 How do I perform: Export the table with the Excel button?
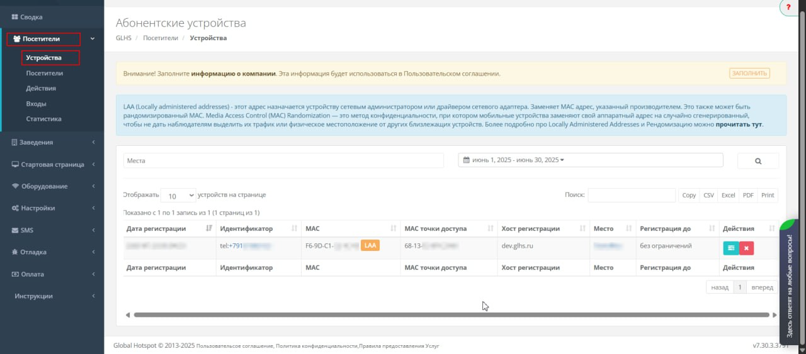[x=728, y=196]
